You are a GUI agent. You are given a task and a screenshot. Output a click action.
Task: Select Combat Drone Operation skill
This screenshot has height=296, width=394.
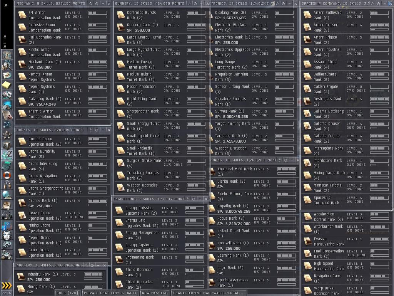pyautogui.click(x=63, y=141)
